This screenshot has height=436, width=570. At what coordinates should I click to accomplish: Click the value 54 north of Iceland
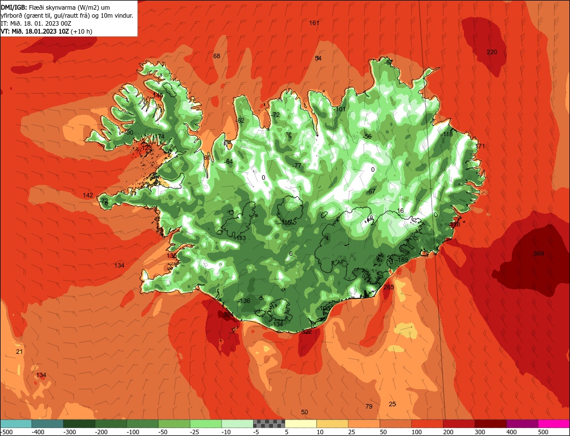(x=318, y=58)
